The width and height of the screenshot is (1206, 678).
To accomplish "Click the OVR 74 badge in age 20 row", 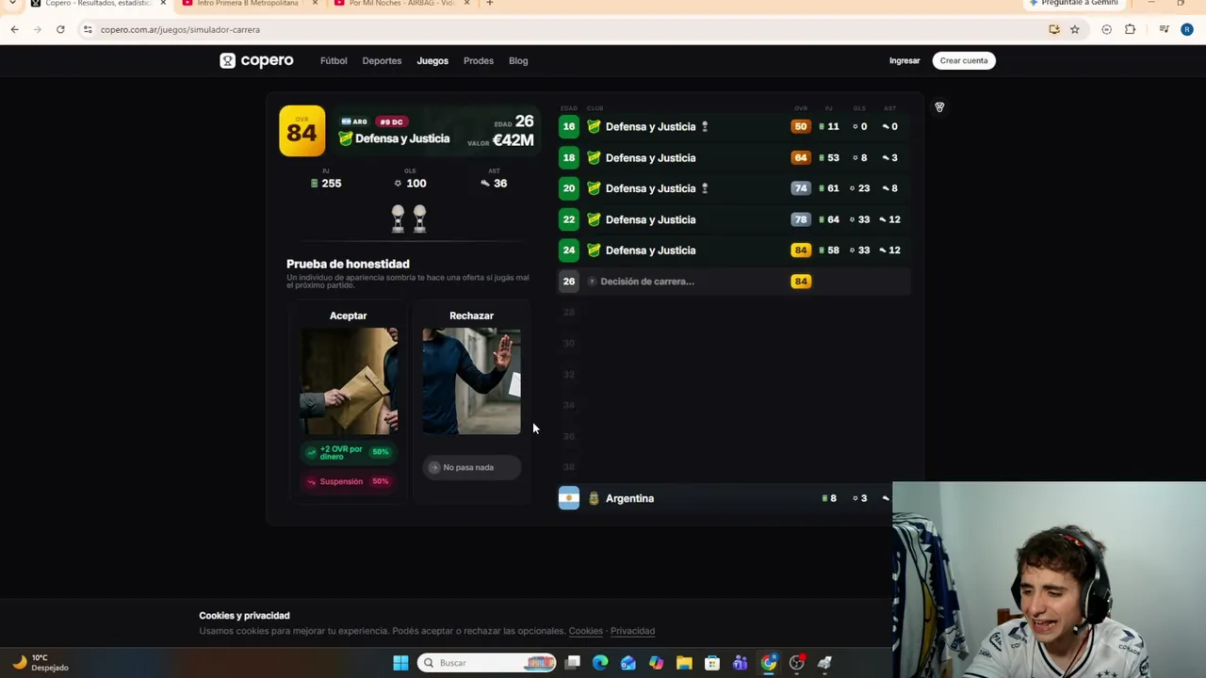I will click(801, 188).
